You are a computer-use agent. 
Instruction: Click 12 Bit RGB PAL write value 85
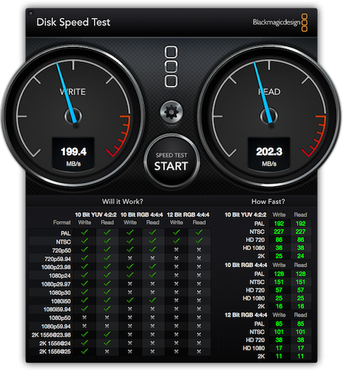(279, 324)
